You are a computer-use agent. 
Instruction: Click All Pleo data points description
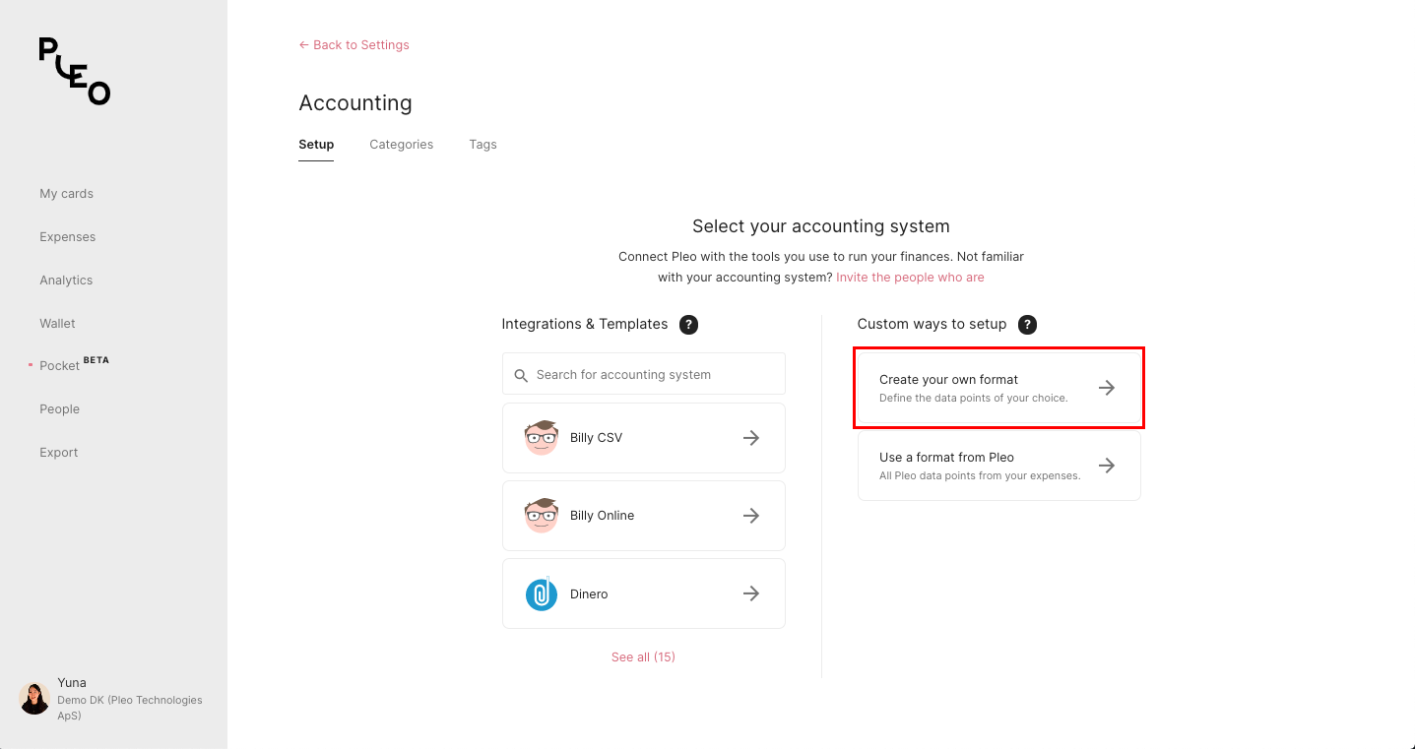click(980, 476)
